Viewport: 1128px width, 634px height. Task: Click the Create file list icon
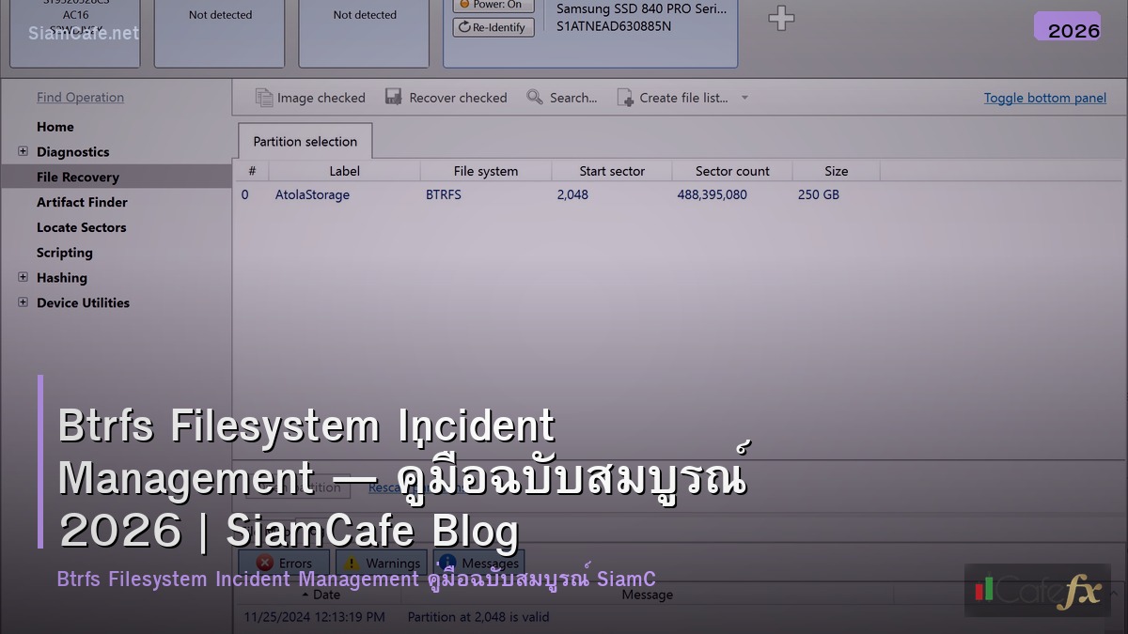pyautogui.click(x=623, y=97)
